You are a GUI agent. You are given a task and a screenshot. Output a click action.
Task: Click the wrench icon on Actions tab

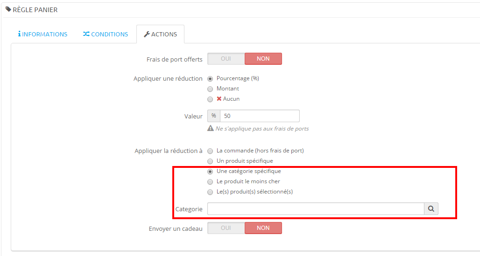click(x=147, y=34)
